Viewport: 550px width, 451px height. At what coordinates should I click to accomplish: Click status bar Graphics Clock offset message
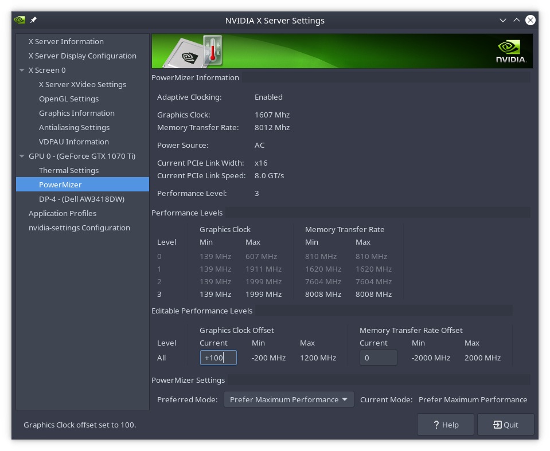80,425
